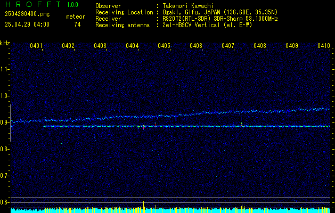Click the meteor count 74
The width and height of the screenshot is (335, 213).
pyautogui.click(x=77, y=24)
